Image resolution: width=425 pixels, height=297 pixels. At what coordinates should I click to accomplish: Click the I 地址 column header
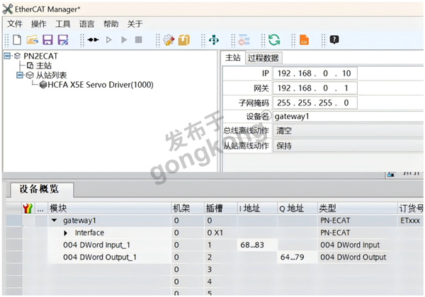[x=257, y=209]
